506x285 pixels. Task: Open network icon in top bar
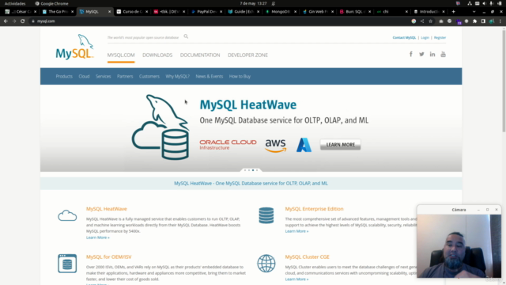pos(470,3)
